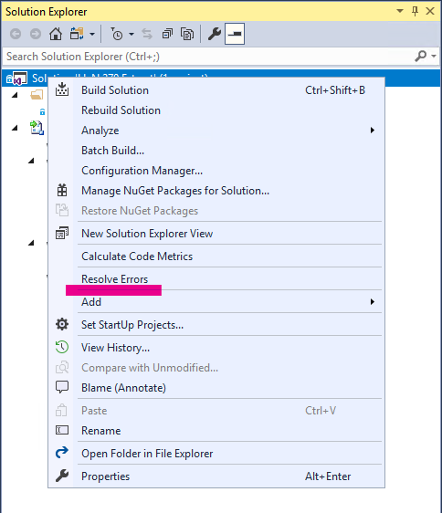The image size is (442, 513).
Task: Click the Properties wrench icon in menu
Action: click(x=62, y=476)
